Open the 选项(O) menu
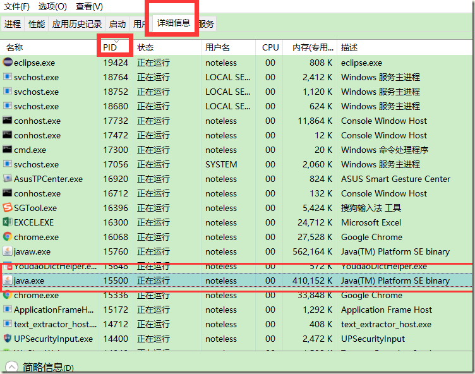Screen dimensions: 475x374 click(52, 6)
